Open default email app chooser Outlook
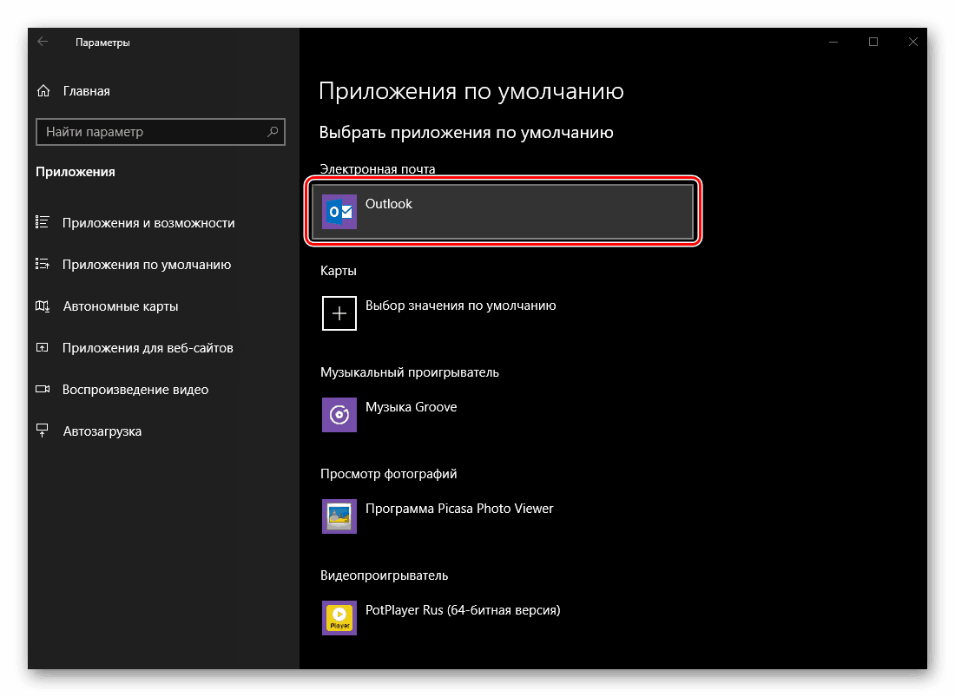The height and width of the screenshot is (697, 955). (x=502, y=211)
